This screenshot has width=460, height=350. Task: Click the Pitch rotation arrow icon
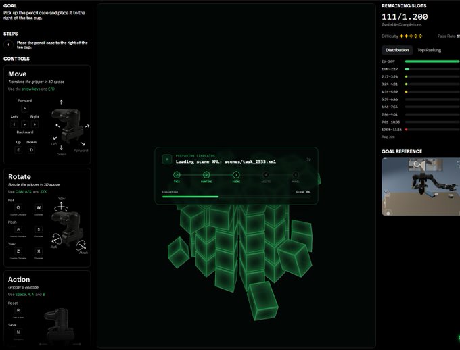81,245
